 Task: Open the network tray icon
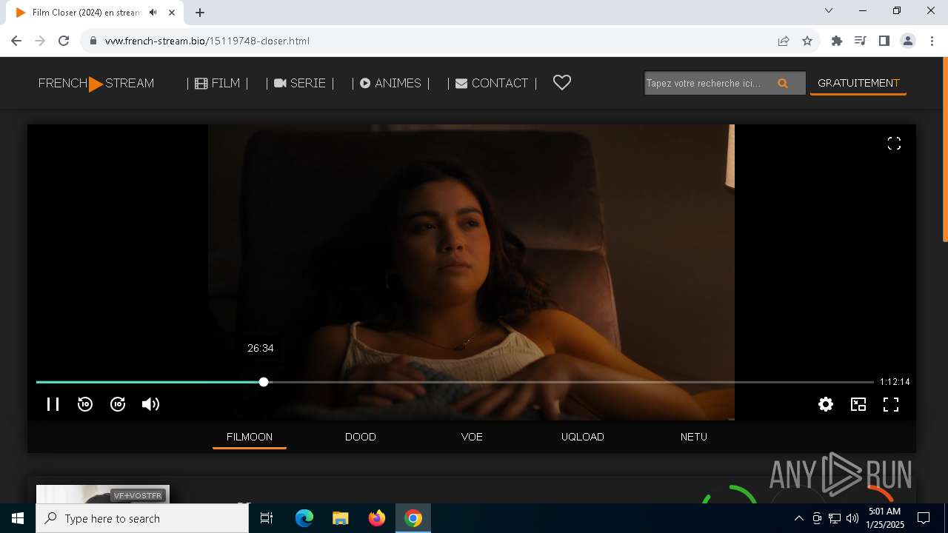tap(835, 518)
